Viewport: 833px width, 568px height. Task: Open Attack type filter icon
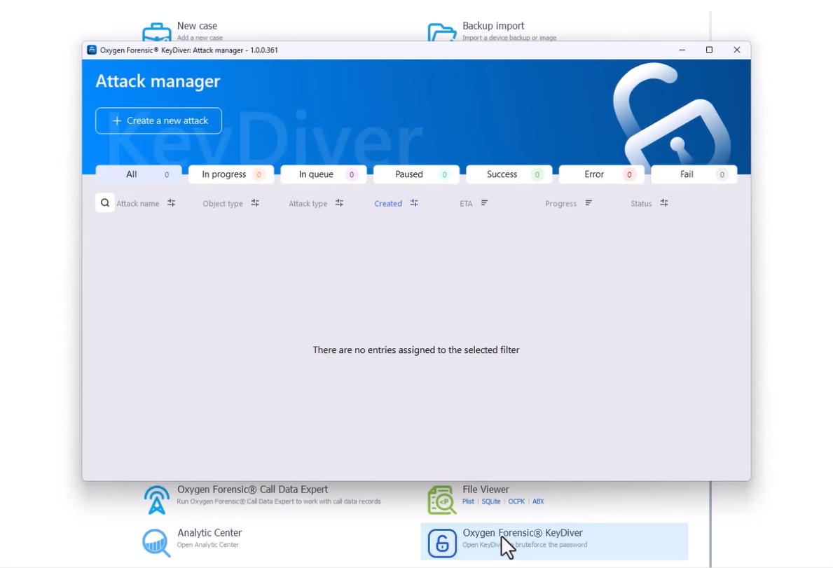point(340,203)
